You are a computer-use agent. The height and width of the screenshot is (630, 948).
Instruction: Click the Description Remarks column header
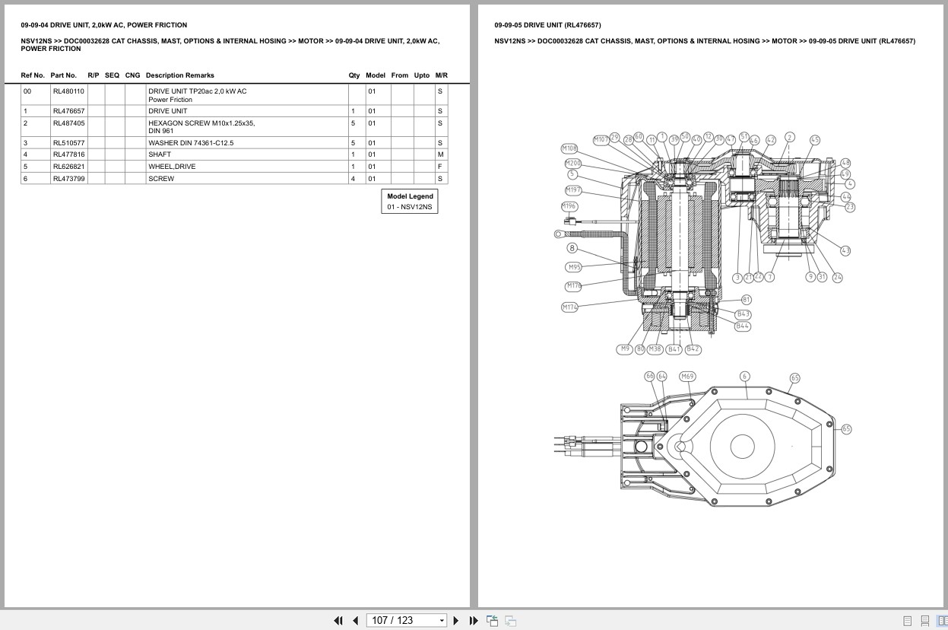180,75
